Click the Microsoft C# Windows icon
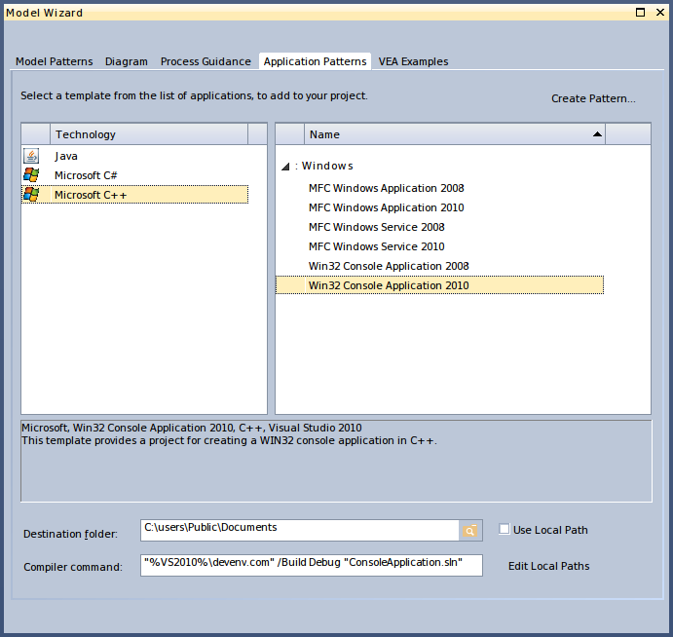673x637 pixels. click(31, 175)
